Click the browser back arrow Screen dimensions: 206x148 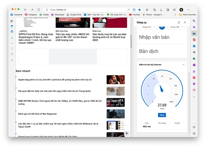click(x=26, y=10)
